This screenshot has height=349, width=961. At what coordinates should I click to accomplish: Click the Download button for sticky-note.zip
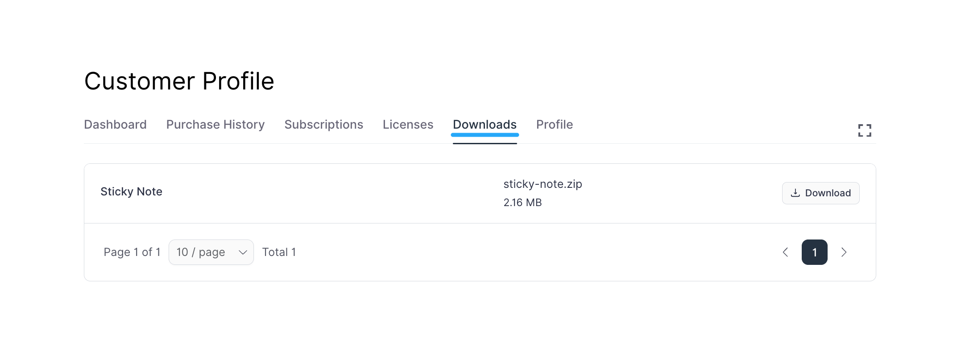pyautogui.click(x=820, y=193)
